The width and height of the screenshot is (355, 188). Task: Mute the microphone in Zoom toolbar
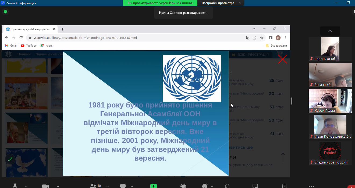click(x=15, y=186)
